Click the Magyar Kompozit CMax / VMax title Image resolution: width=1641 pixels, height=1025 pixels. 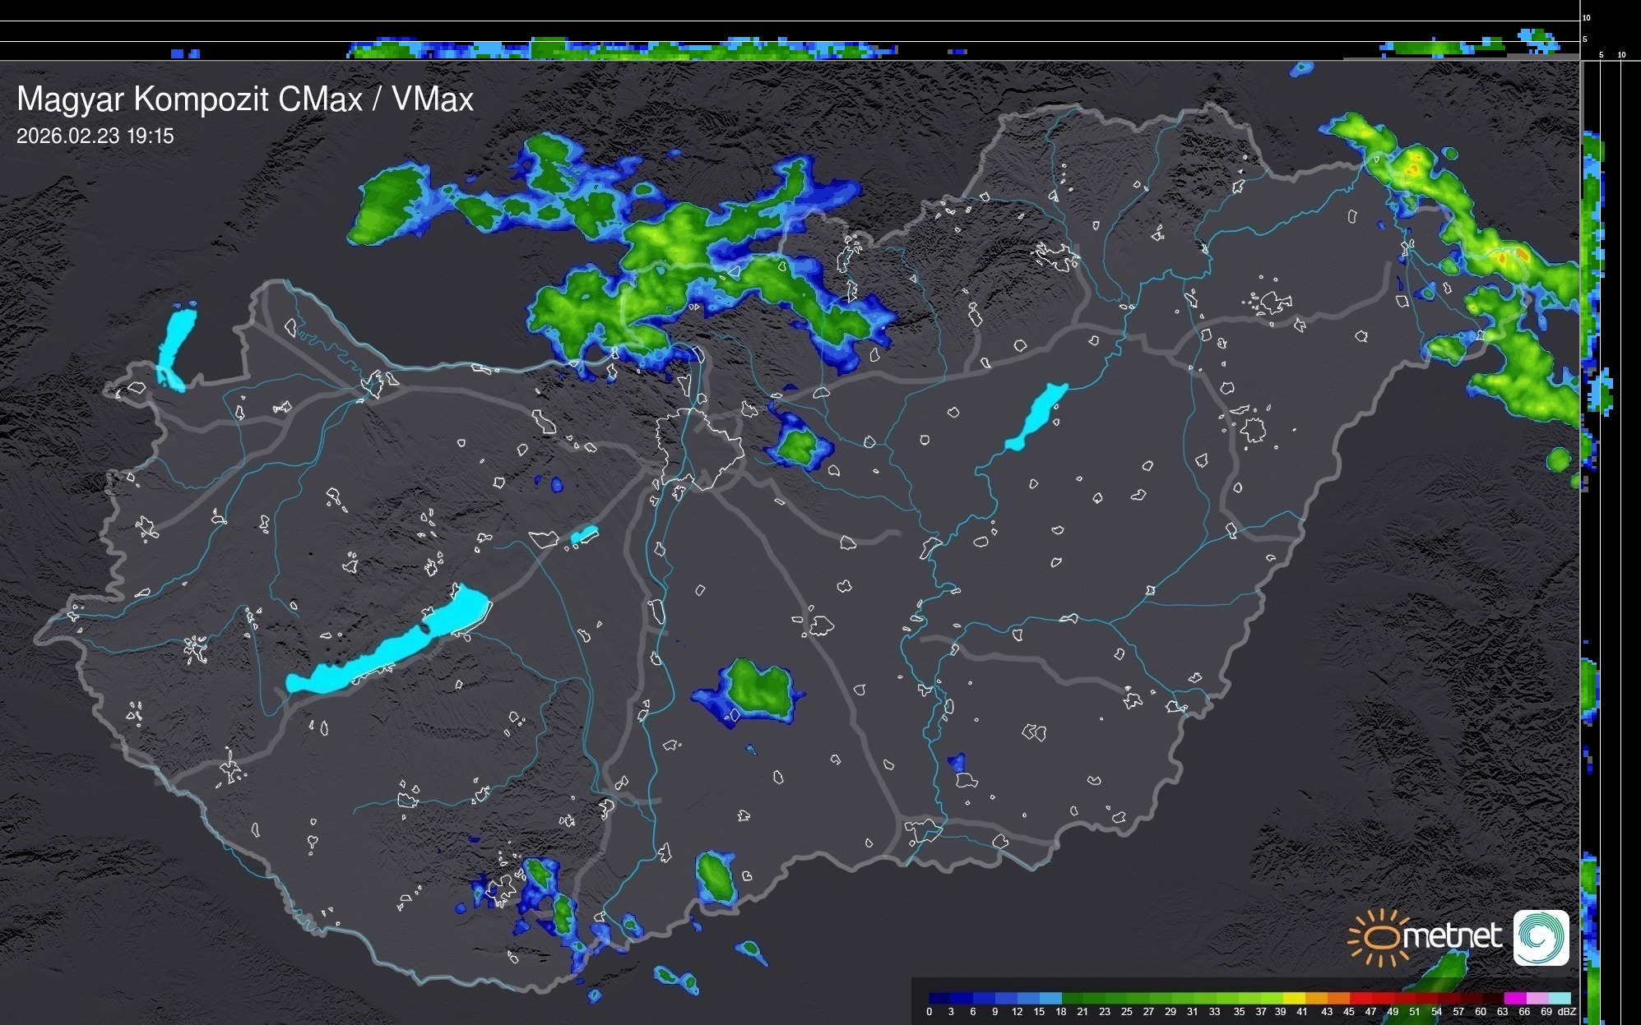pos(245,99)
